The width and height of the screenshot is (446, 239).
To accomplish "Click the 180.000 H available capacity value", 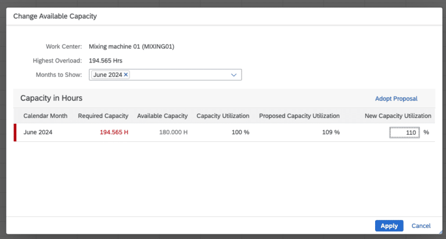I will coord(174,133).
